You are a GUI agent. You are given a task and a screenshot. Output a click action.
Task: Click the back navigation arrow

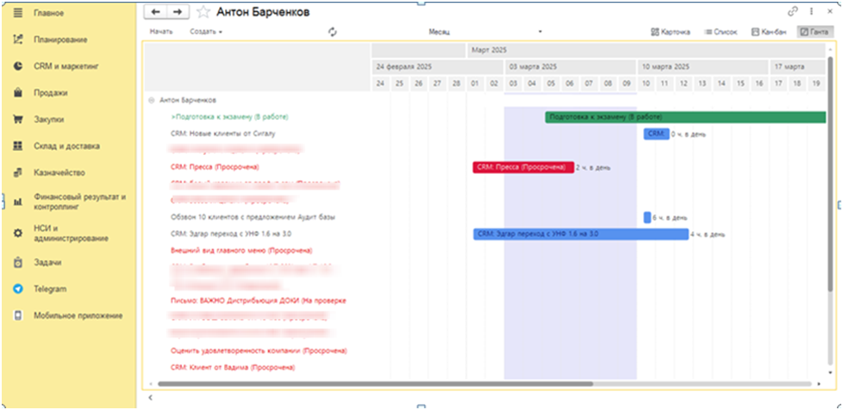coord(155,12)
